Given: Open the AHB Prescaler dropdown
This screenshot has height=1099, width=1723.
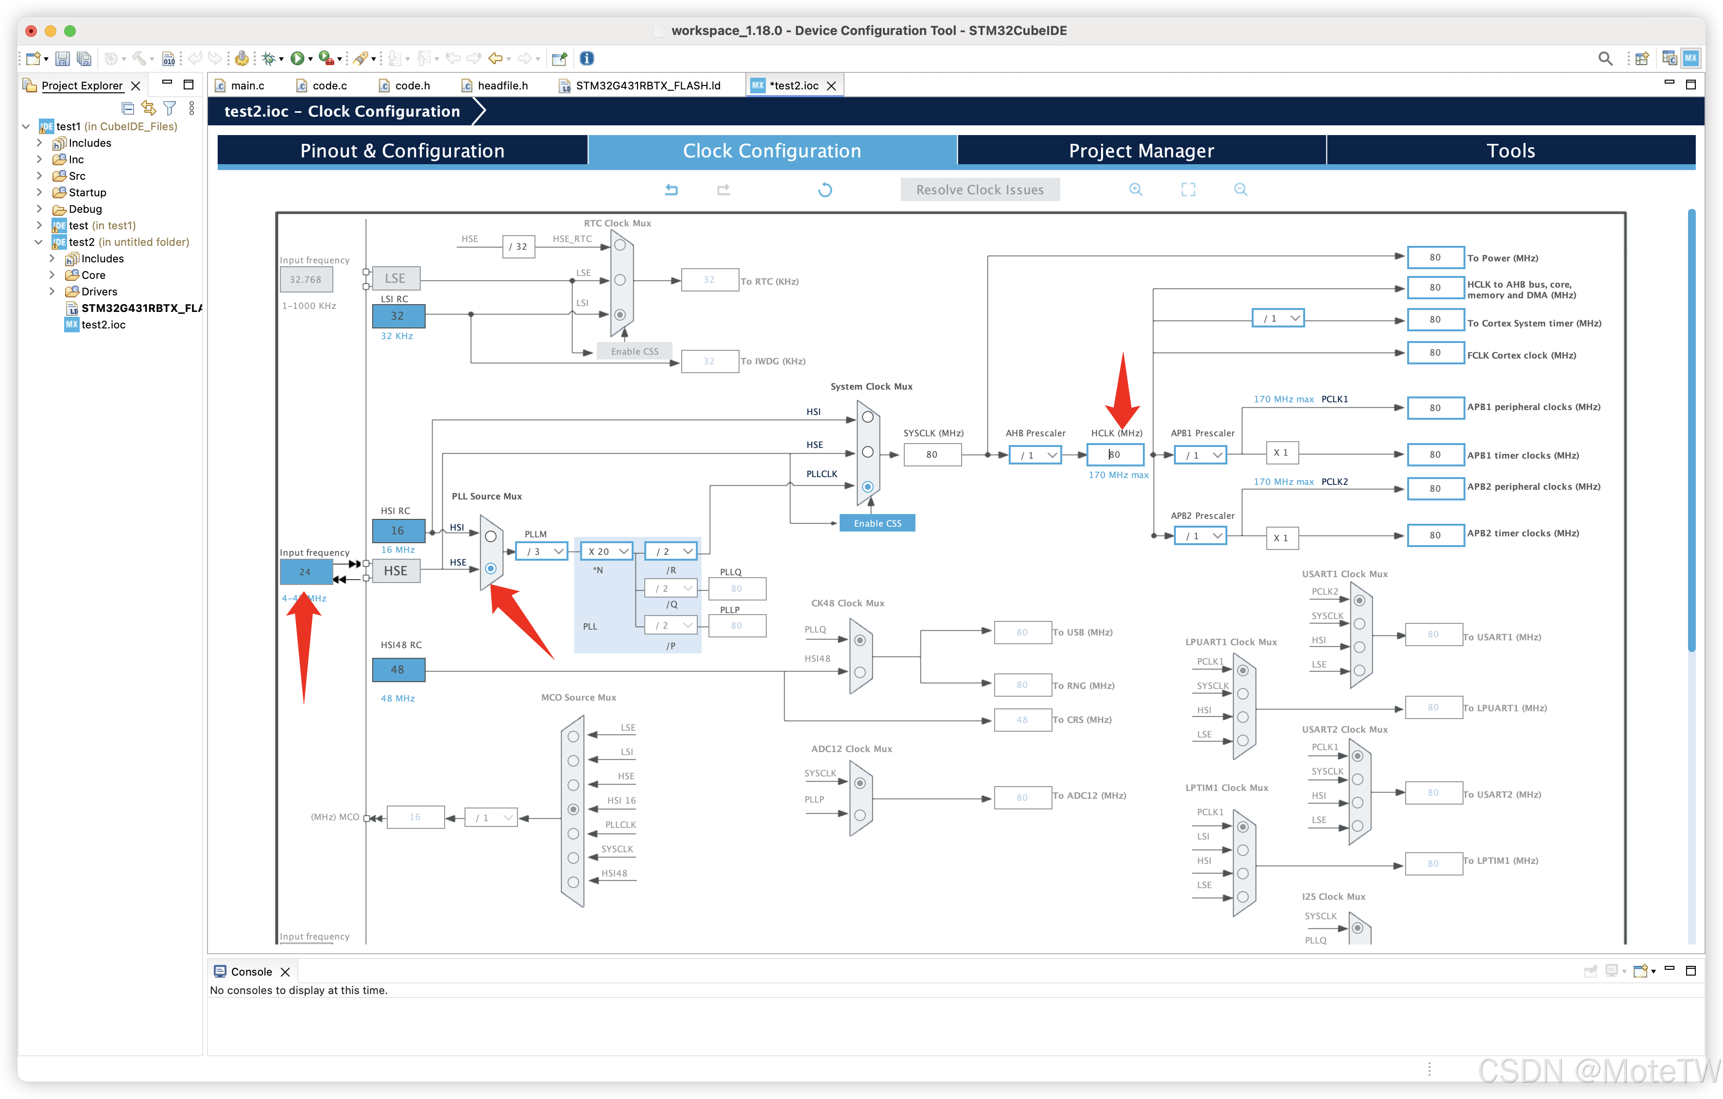Looking at the screenshot, I should (x=1034, y=455).
